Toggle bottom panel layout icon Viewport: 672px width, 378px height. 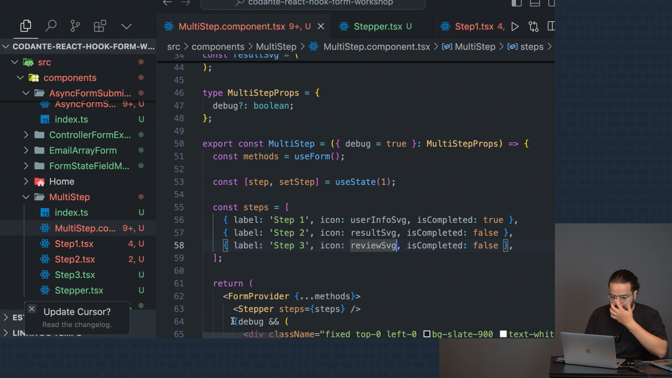click(534, 3)
